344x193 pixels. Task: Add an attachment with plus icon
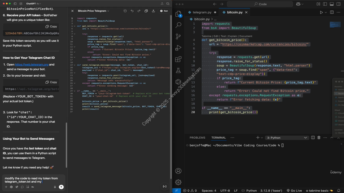(6, 187)
